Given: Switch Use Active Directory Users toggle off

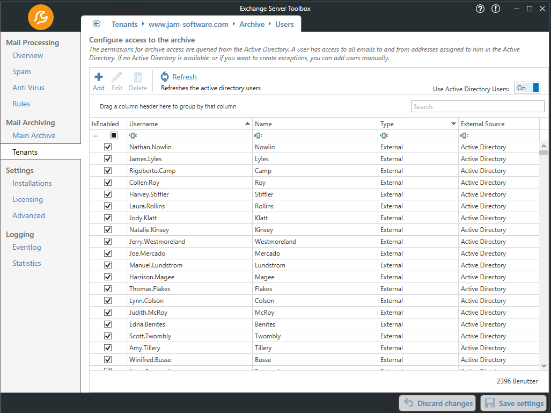Looking at the screenshot, I should [x=526, y=88].
